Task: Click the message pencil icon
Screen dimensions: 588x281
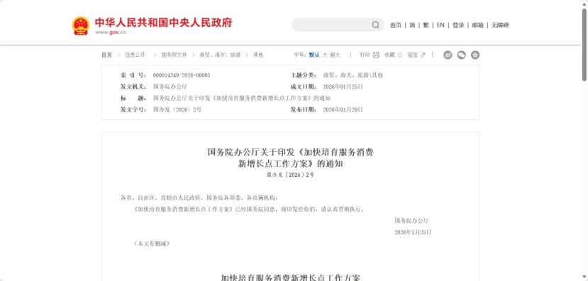Action: tap(423, 55)
